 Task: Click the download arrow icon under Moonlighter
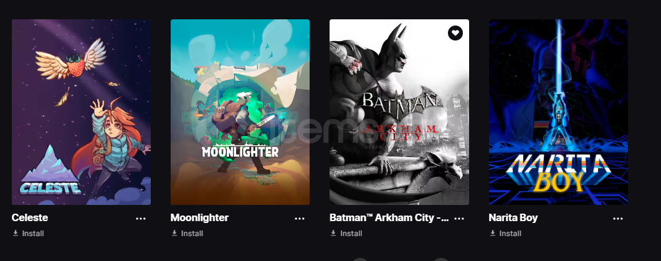tap(174, 233)
